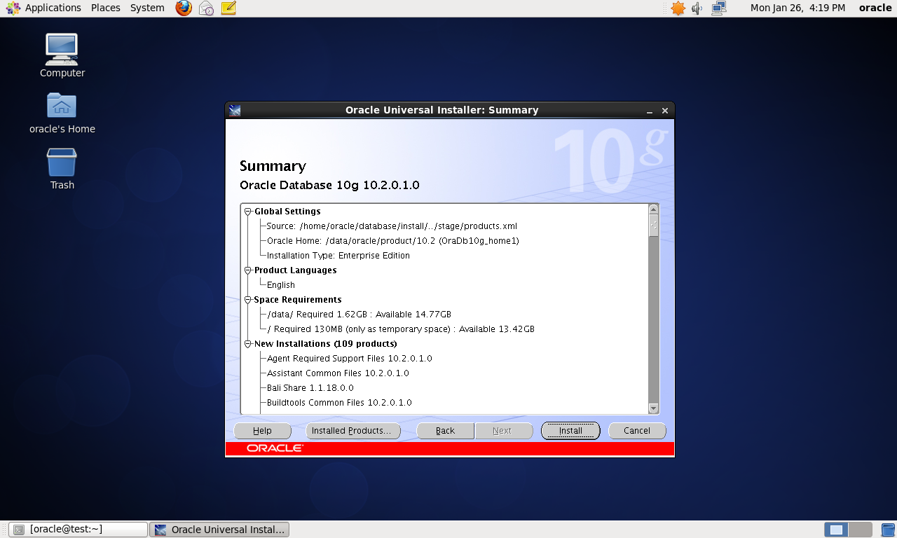897x538 pixels.
Task: Open the Places menu
Action: coord(106,8)
